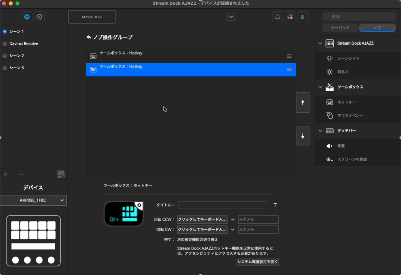The image size is (401, 275).
Task: Open the AKP05E_1F0C device dropdown
Action: [33, 200]
